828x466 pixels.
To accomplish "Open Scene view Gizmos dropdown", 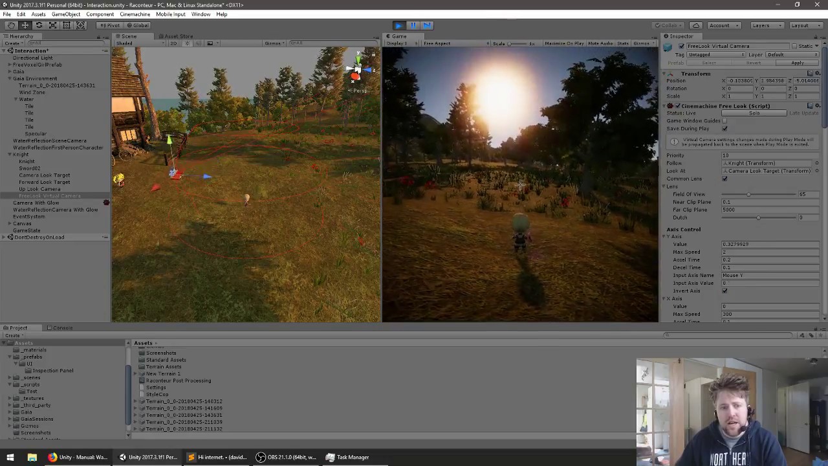I will [x=274, y=43].
